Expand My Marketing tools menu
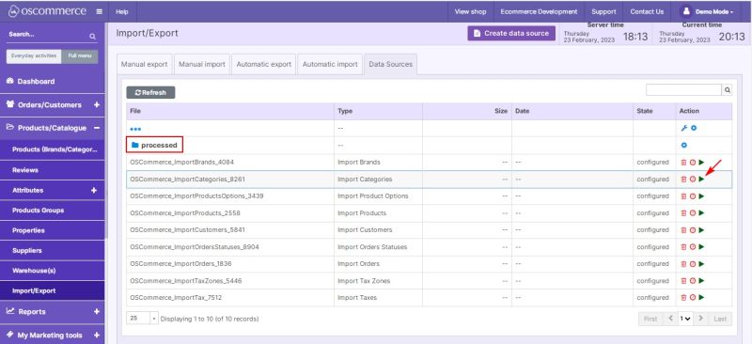 97,336
